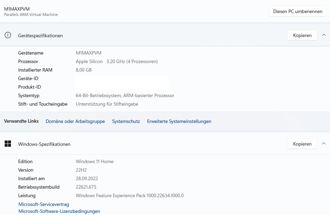The image size is (330, 215).
Task: Copy the Windows-Spezifikationen with Kopieren
Action: pyautogui.click(x=302, y=144)
